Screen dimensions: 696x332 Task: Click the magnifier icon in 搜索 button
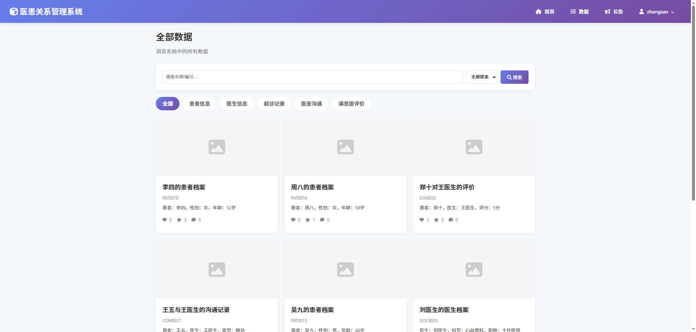(x=509, y=77)
